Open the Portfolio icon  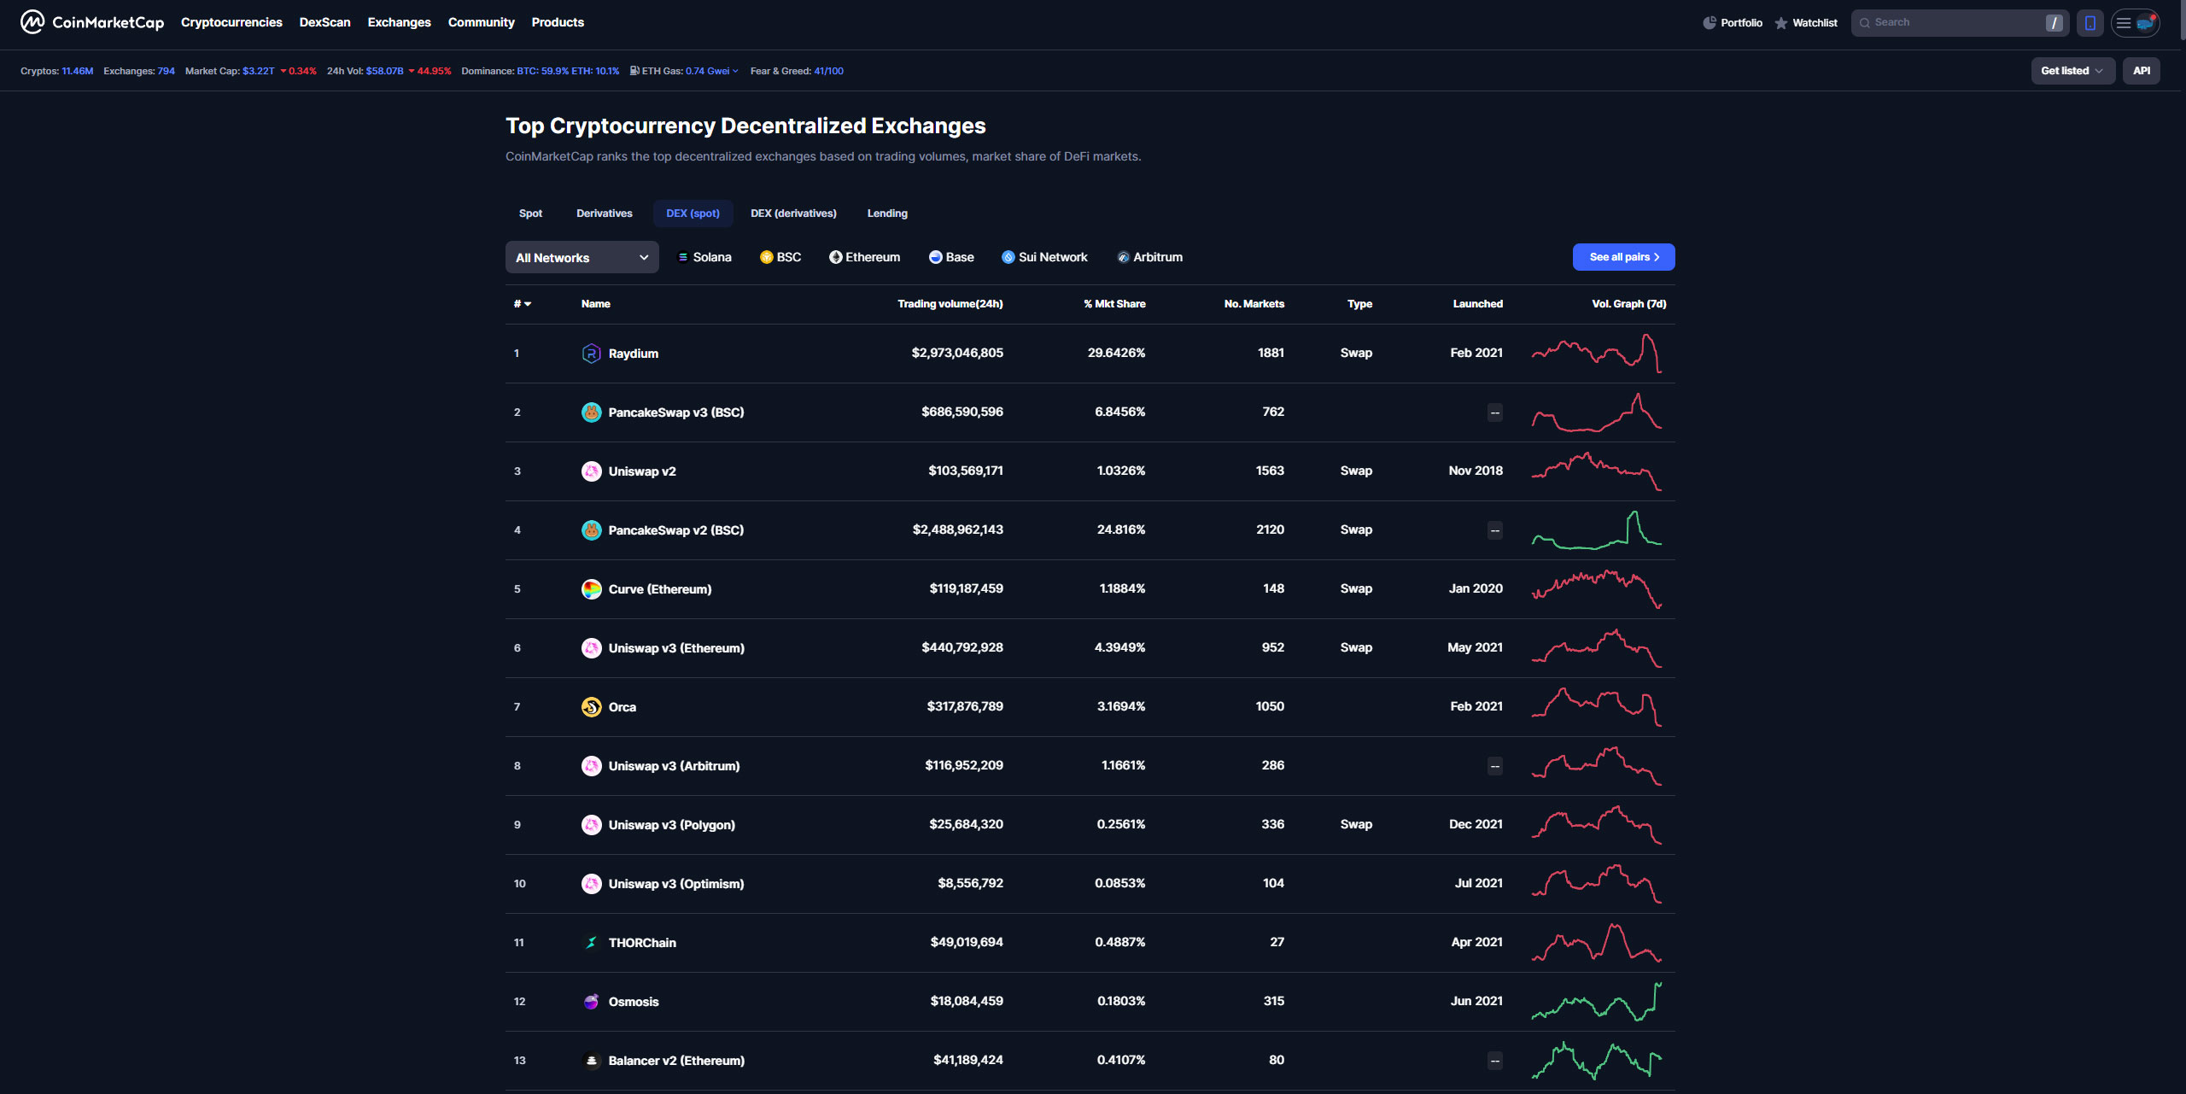click(1708, 22)
